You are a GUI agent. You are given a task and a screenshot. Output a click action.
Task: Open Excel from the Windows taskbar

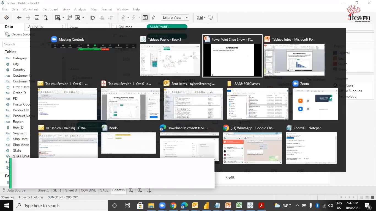(x=239, y=206)
